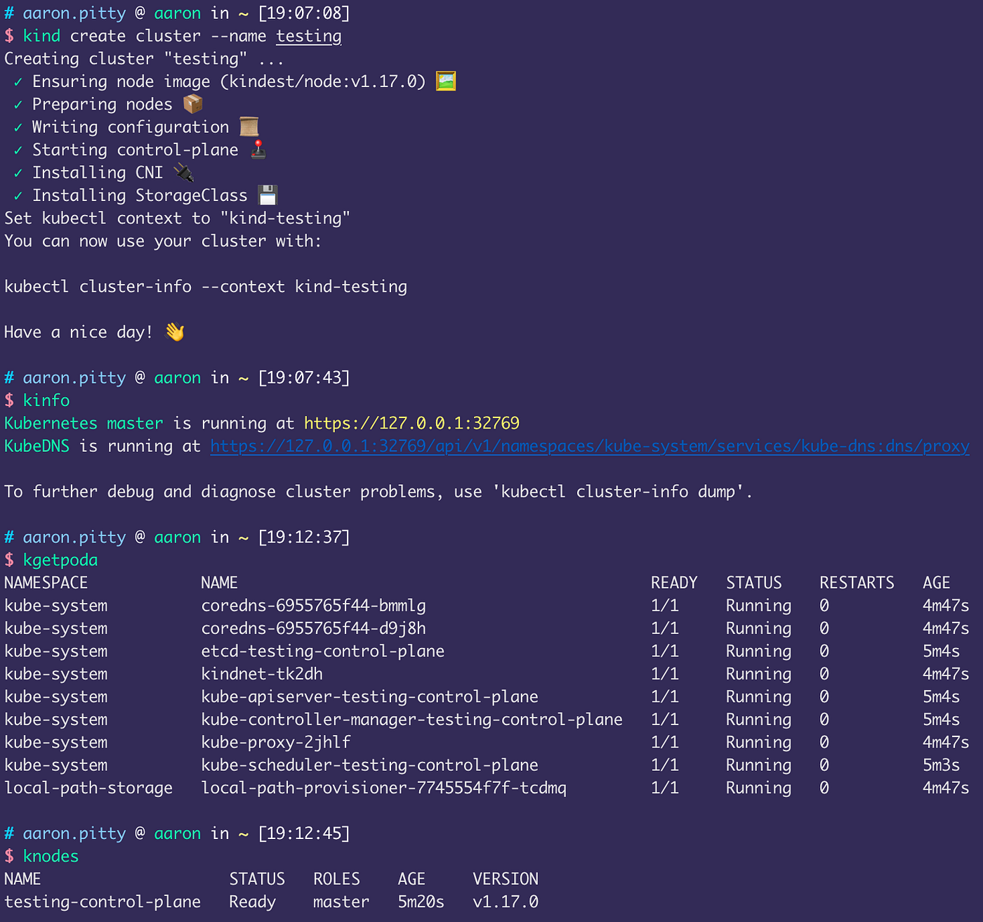Click the Running status of kindnet-tk2dh
This screenshot has height=922, width=983.
click(x=758, y=674)
